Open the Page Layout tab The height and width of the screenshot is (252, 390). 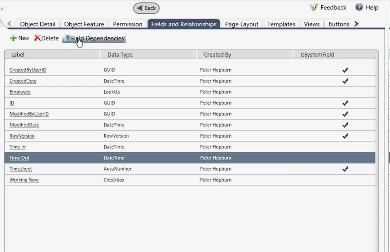[242, 24]
